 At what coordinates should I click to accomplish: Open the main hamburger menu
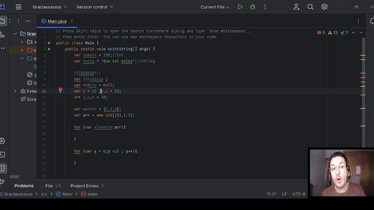(x=18, y=7)
